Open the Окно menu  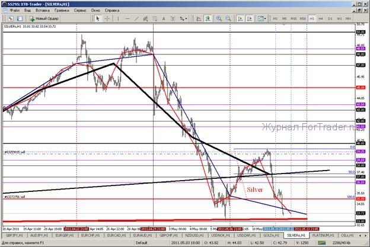coord(95,11)
